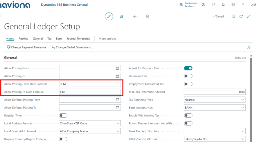Viewport: 257px width, 142px height.
Task: Click the environment info icon
Action: pyautogui.click(x=181, y=5)
